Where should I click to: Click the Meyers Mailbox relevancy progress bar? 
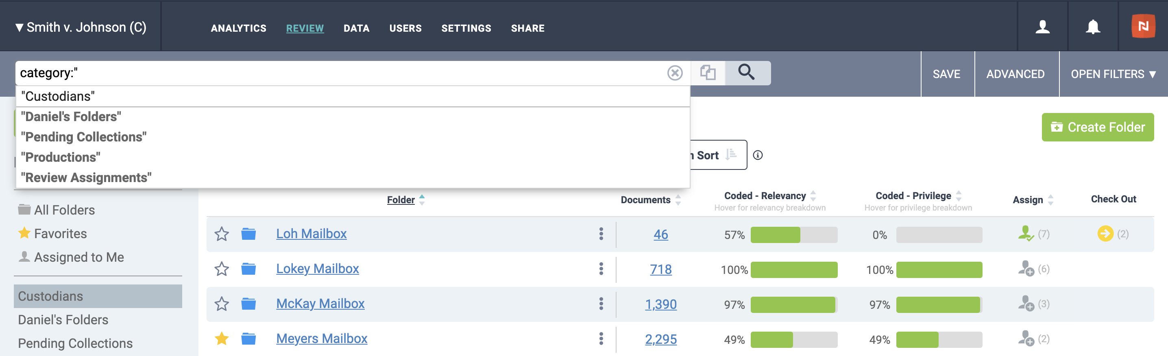coord(793,340)
